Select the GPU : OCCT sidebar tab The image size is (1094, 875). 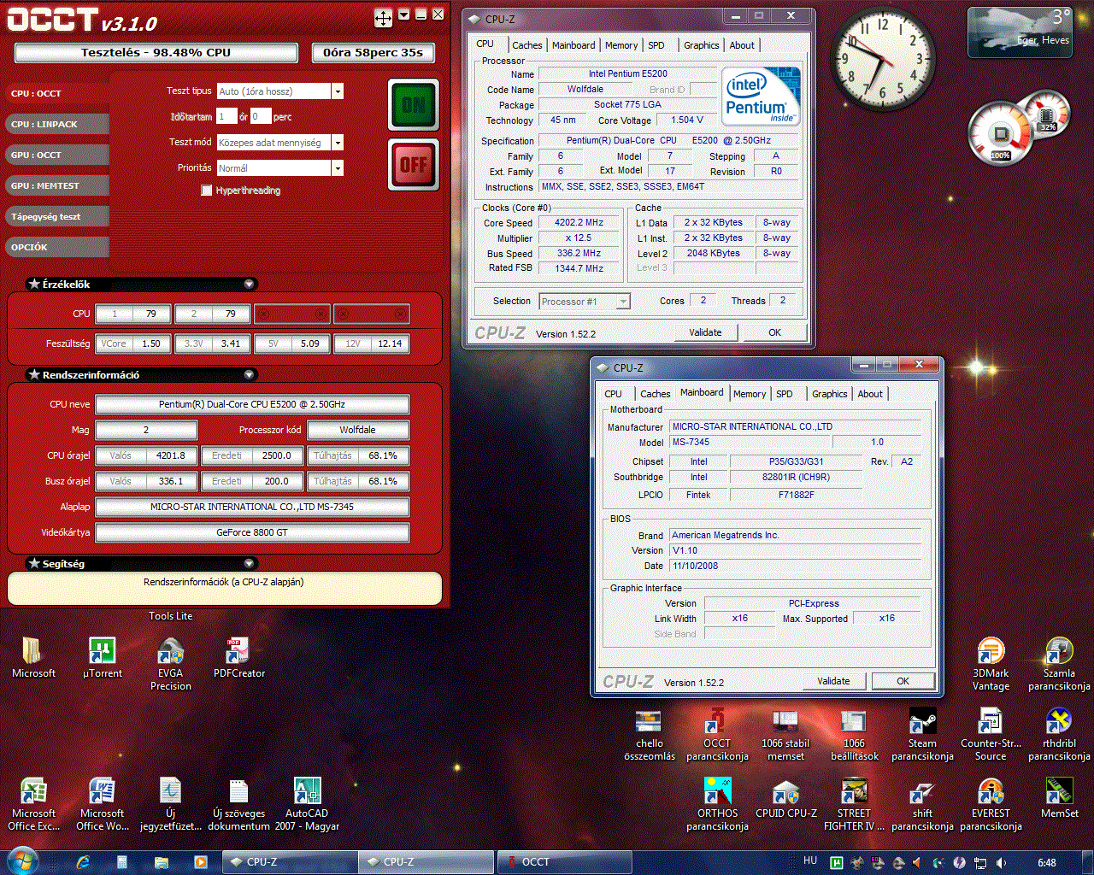pos(56,155)
